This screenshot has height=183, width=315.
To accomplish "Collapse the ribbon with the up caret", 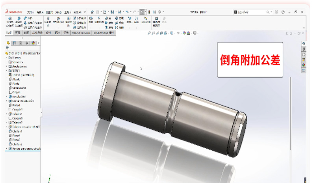I will point(304,28).
